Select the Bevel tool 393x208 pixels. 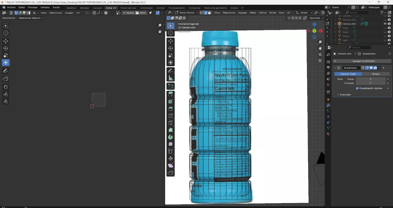(x=170, y=109)
